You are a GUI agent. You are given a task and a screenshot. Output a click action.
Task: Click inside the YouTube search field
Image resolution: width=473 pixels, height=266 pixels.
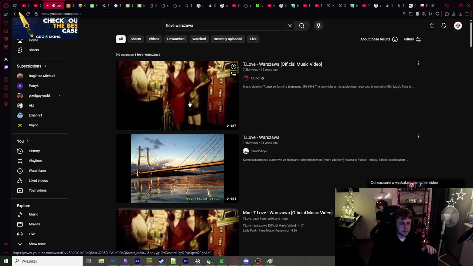point(225,25)
